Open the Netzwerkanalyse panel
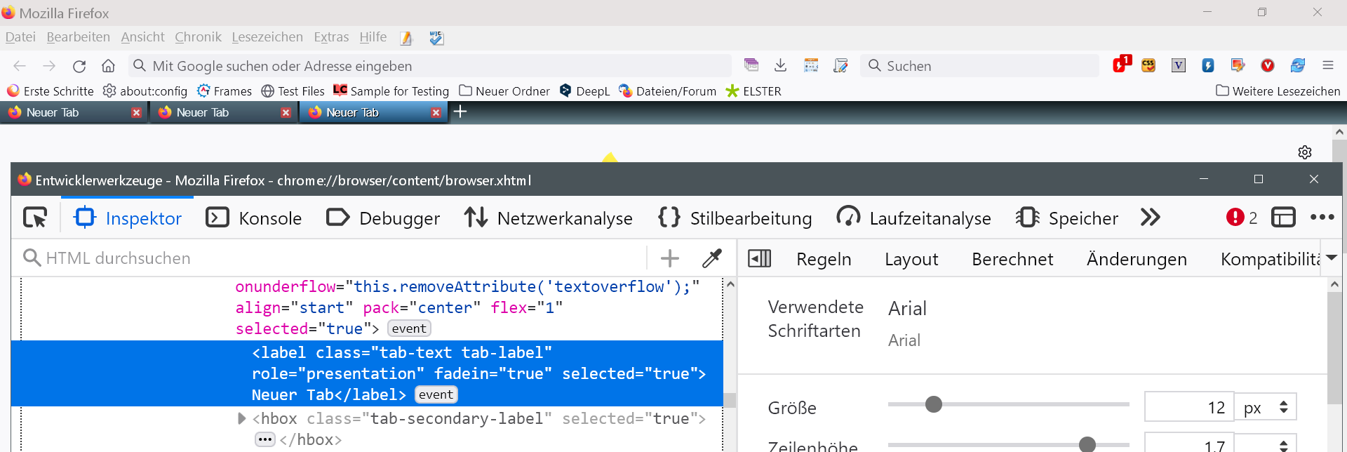 click(x=548, y=218)
